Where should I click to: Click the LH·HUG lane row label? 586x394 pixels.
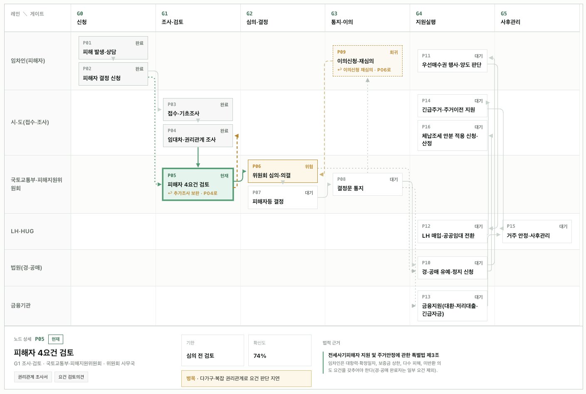click(x=22, y=231)
